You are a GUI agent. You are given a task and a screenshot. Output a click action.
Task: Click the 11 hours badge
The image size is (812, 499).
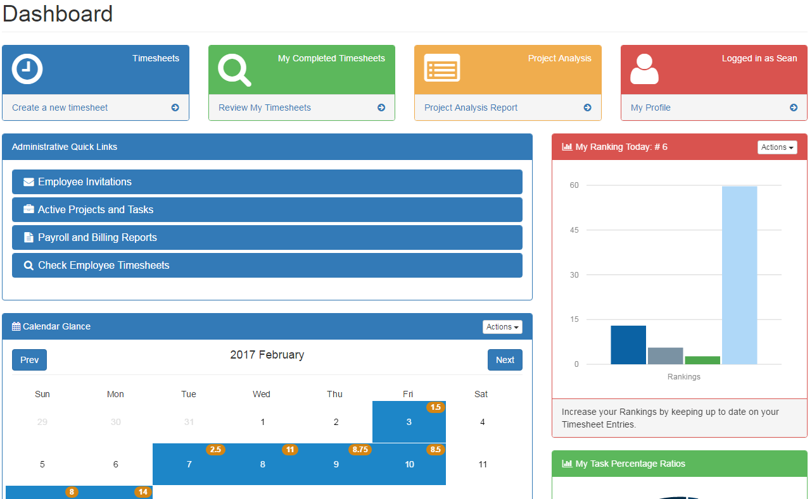coord(290,450)
